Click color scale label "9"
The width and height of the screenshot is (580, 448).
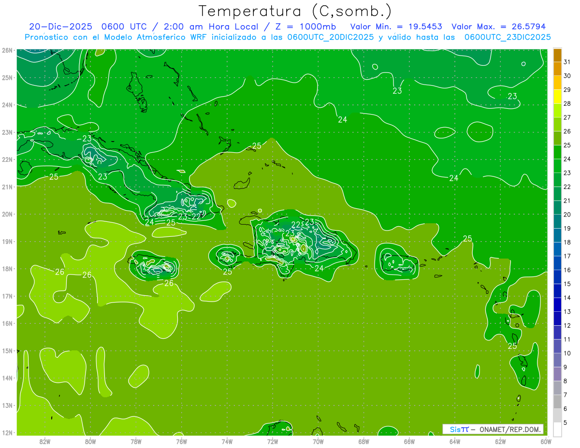pyautogui.click(x=565, y=367)
